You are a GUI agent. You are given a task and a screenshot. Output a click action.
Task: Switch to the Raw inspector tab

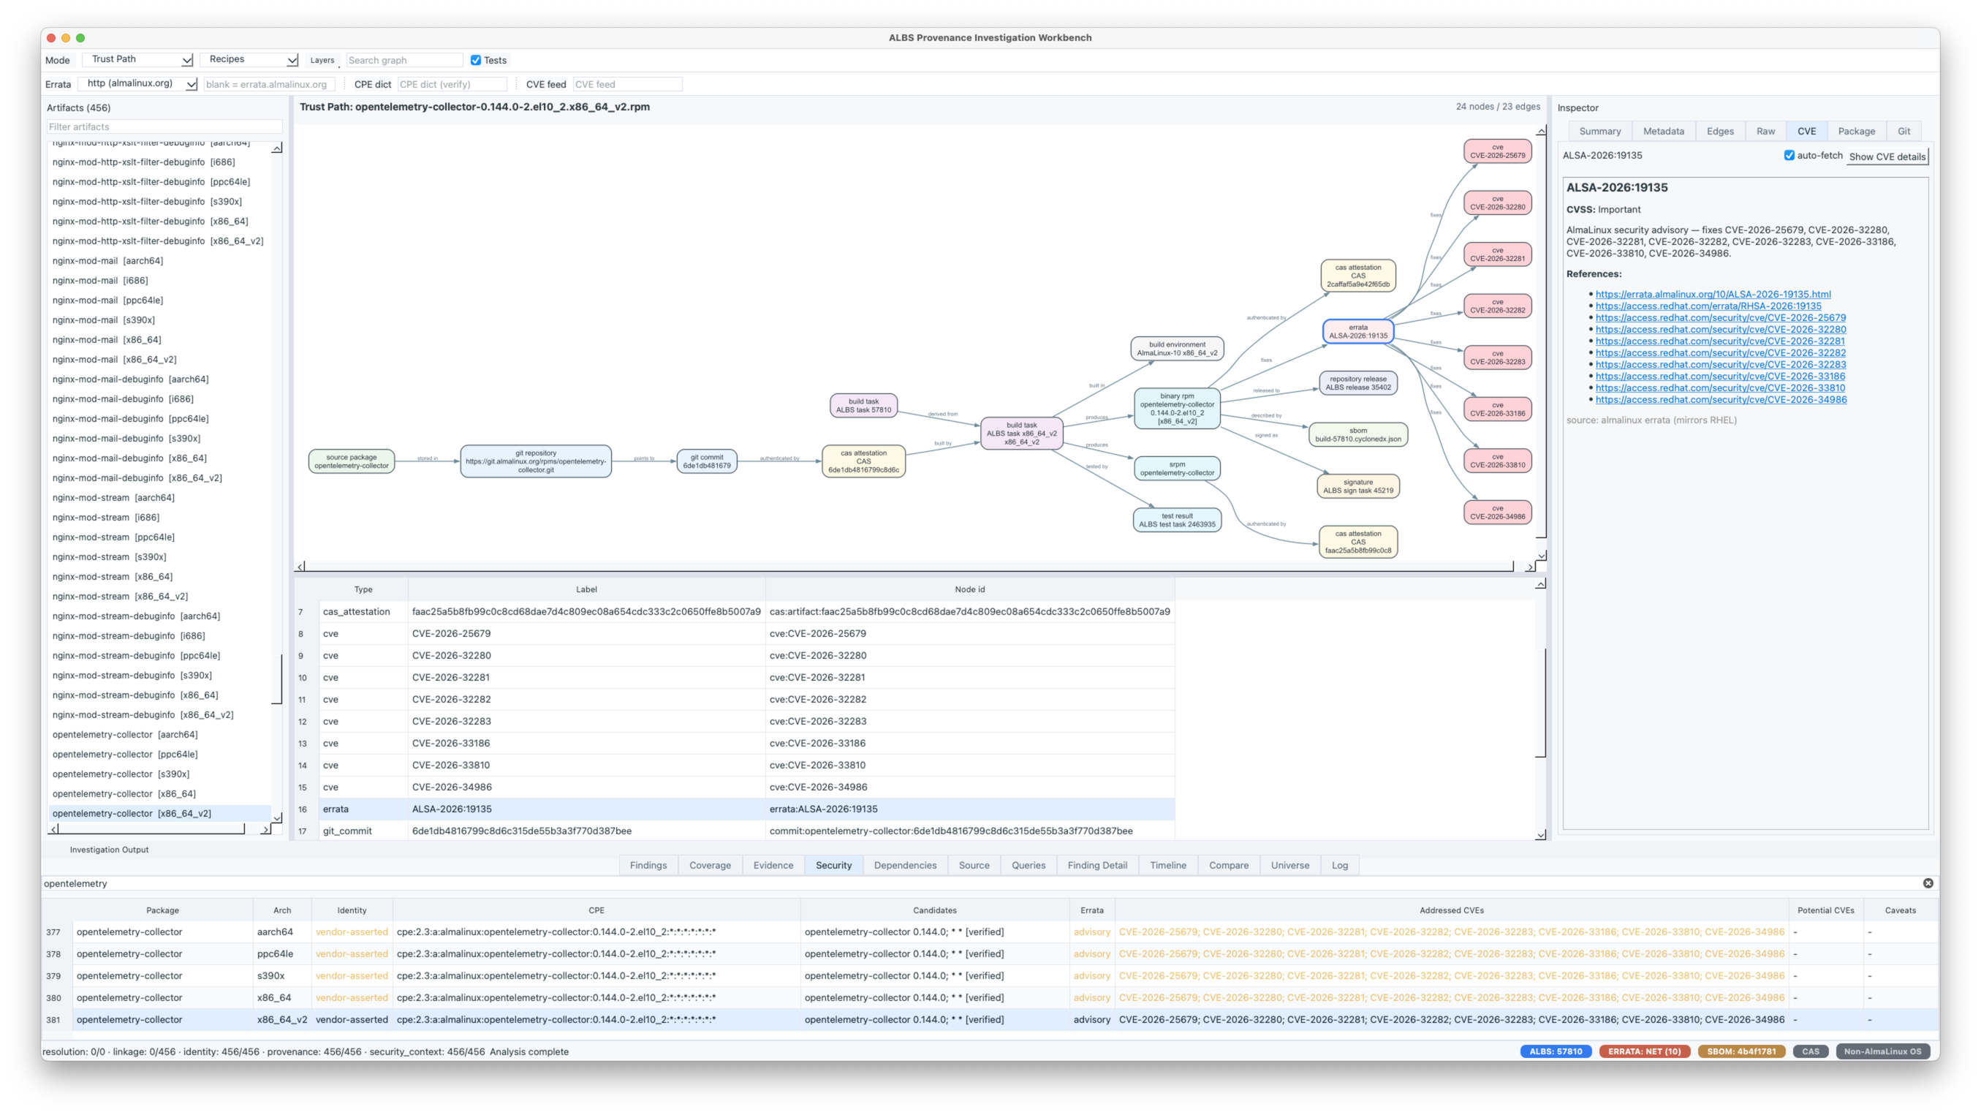point(1765,131)
